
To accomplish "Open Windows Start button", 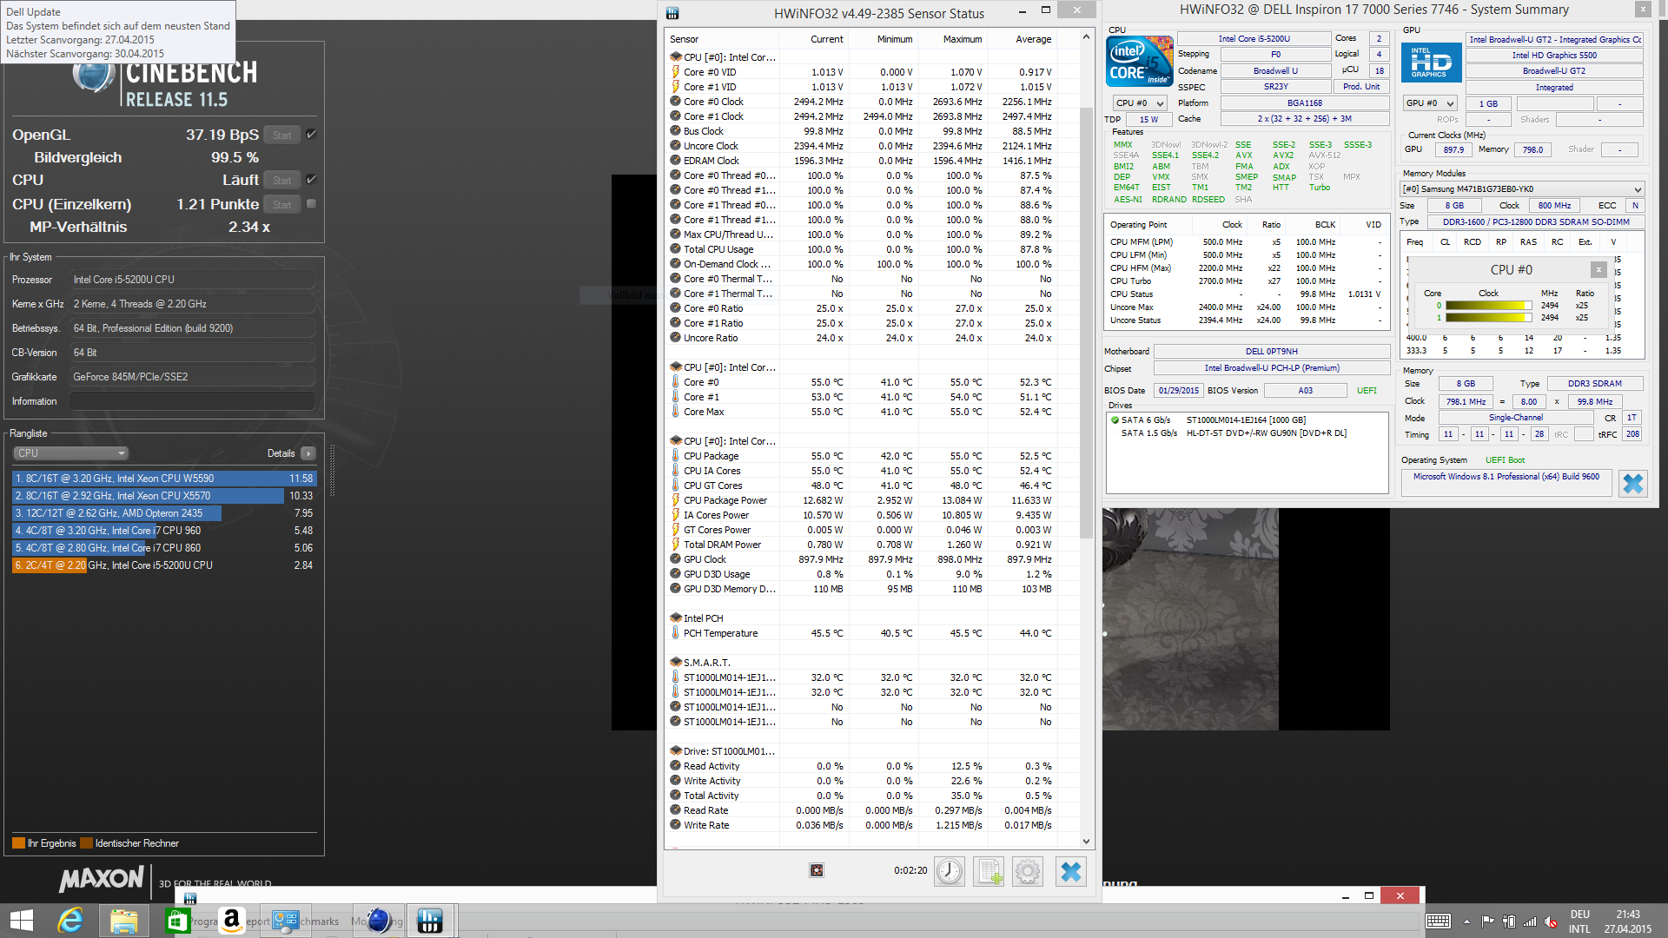I will [x=22, y=921].
